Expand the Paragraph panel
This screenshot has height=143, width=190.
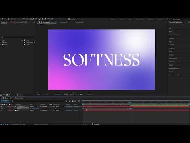[172, 48]
